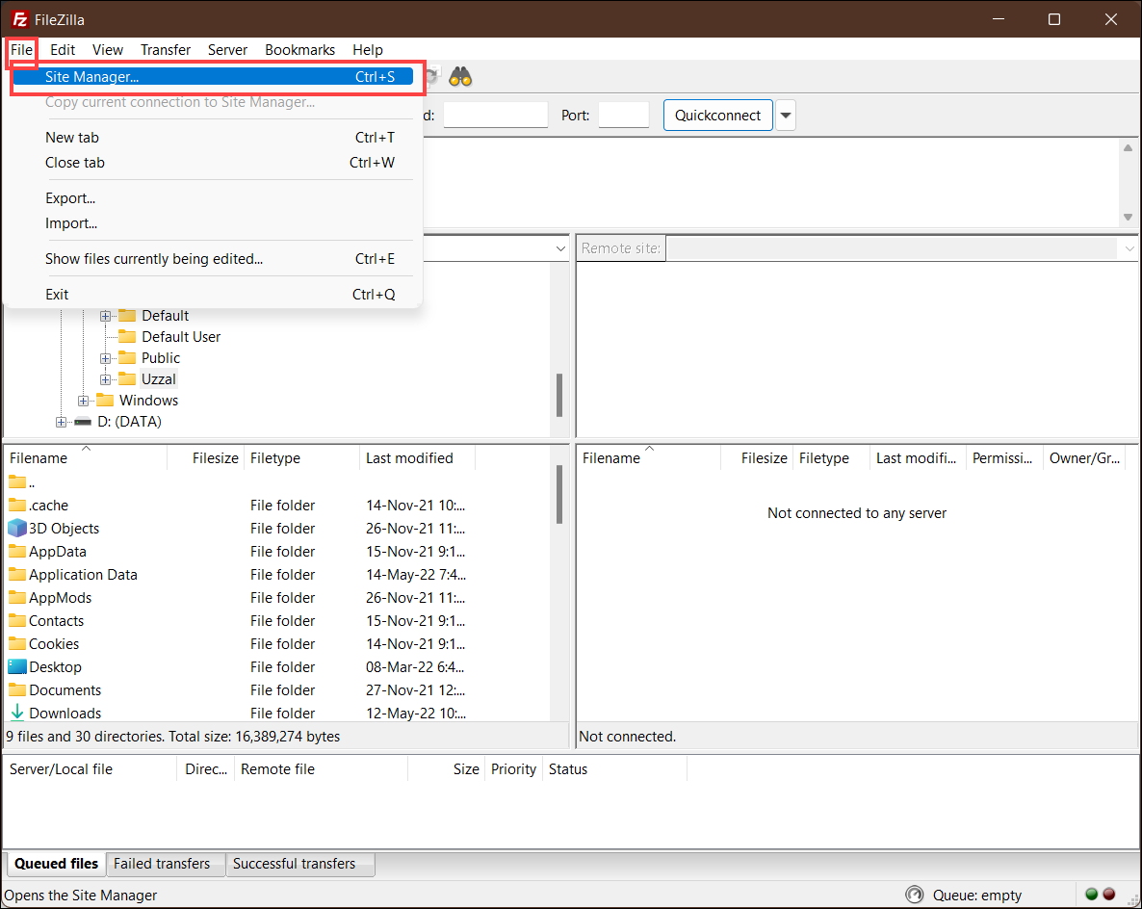Click the parent directory '..' folder icon
This screenshot has width=1142, height=909.
[x=16, y=481]
